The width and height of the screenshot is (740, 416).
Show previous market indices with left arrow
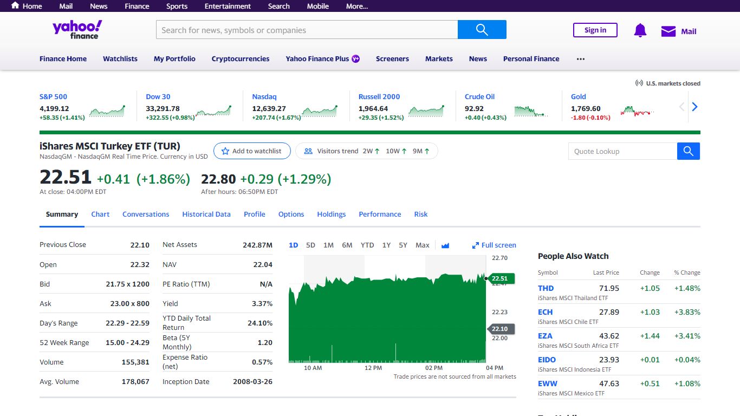(682, 107)
